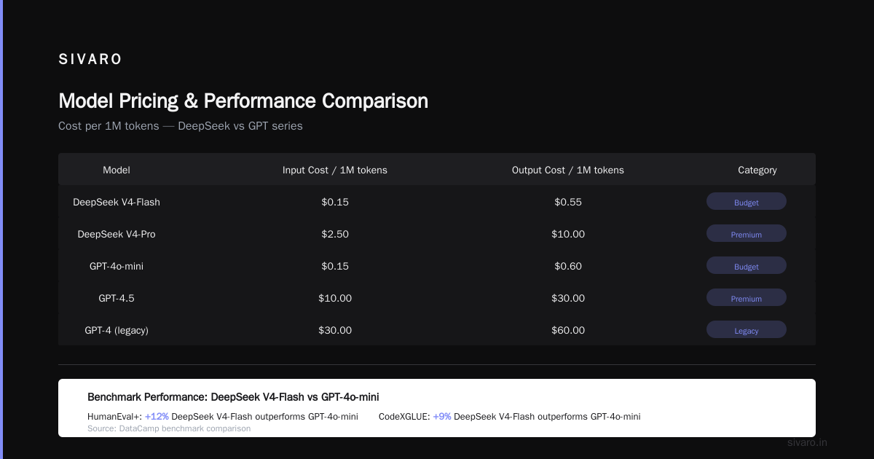Click the sivaro.in footer text
Viewport: 874px width, 459px height.
click(808, 442)
